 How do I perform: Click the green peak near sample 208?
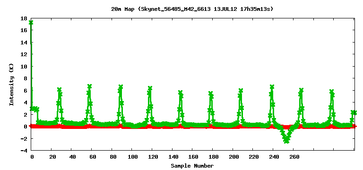point(241,90)
